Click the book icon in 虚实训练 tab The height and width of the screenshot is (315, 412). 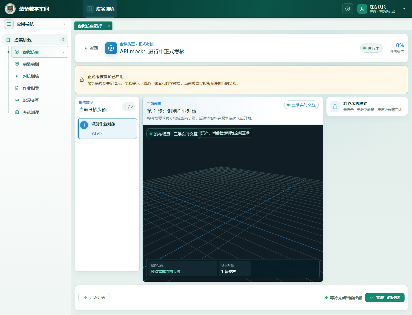[x=90, y=9]
